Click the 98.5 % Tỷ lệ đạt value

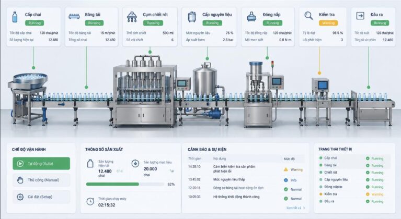click(338, 33)
